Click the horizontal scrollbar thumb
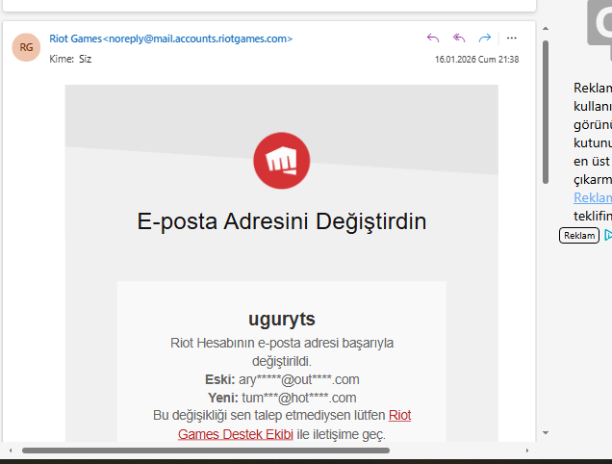This screenshot has width=612, height=464. pyautogui.click(x=206, y=451)
